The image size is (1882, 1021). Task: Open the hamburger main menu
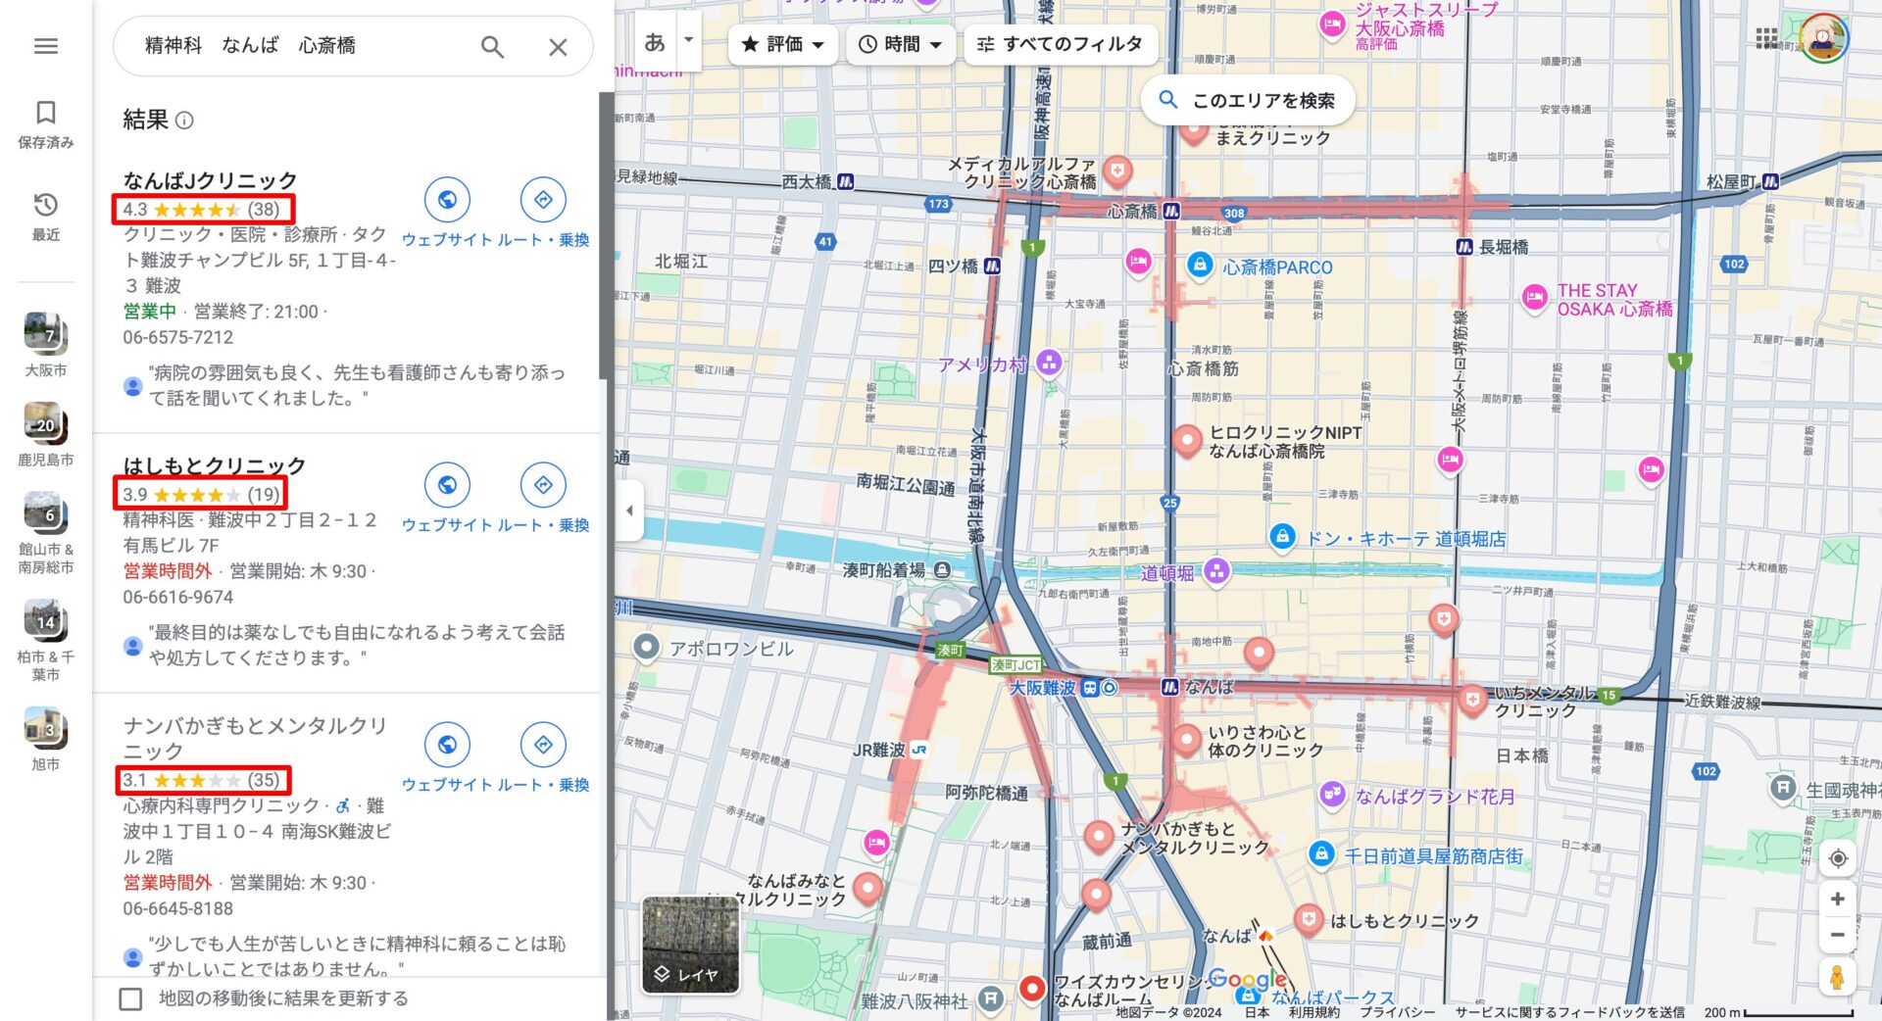45,46
